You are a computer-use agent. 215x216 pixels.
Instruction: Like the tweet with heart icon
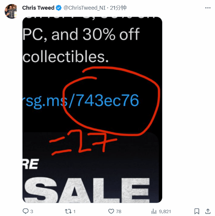point(111,211)
